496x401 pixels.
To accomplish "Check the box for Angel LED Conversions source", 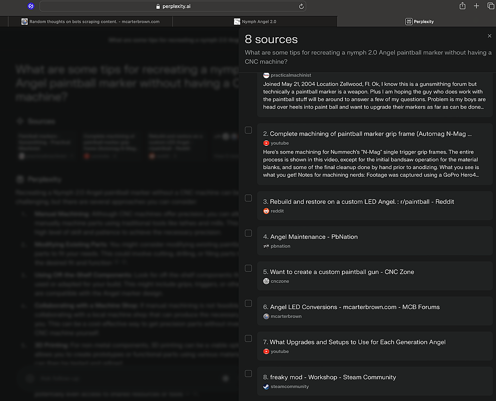I will pyautogui.click(x=248, y=303).
